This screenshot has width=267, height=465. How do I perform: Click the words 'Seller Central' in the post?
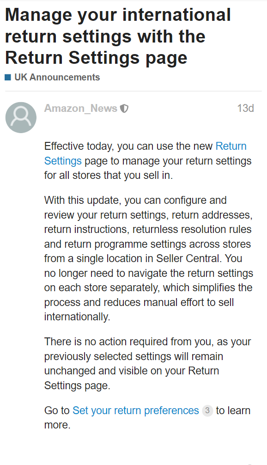(188, 258)
